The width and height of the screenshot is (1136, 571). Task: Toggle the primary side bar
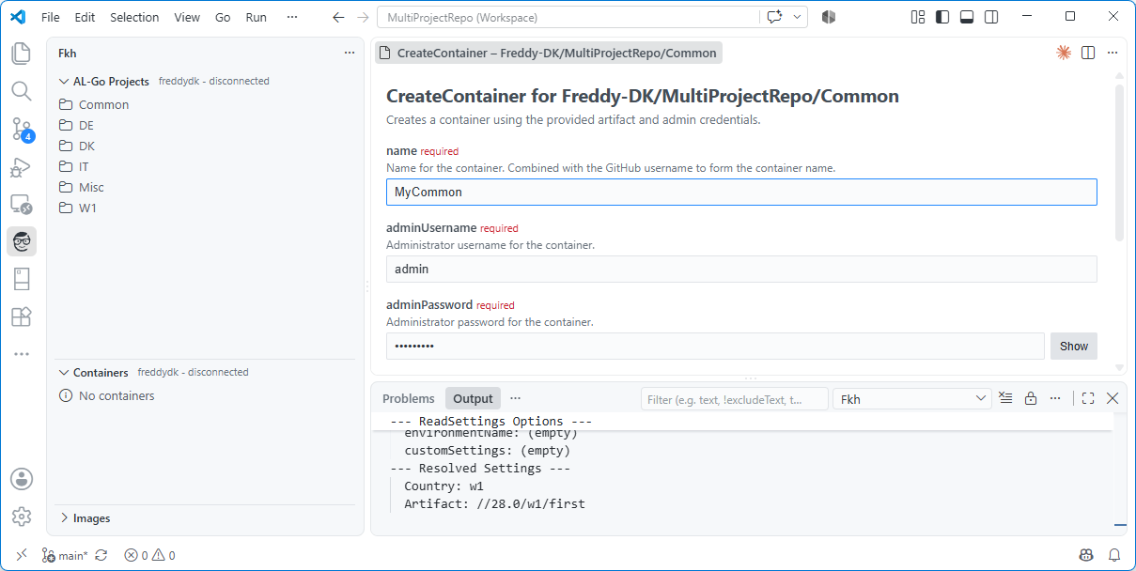tap(942, 17)
